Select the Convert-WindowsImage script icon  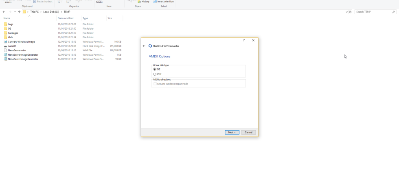(5, 41)
